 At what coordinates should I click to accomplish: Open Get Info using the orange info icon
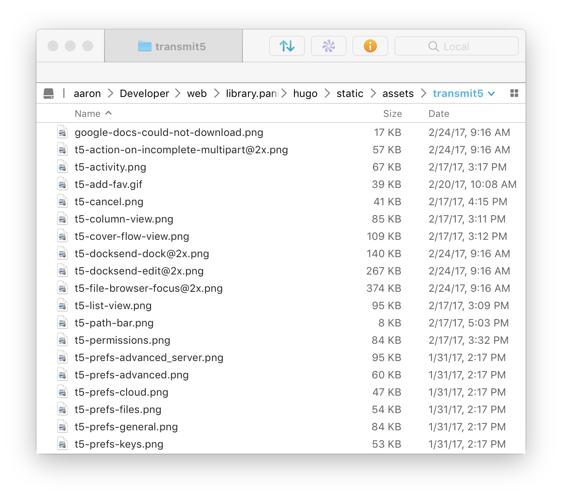click(x=370, y=46)
